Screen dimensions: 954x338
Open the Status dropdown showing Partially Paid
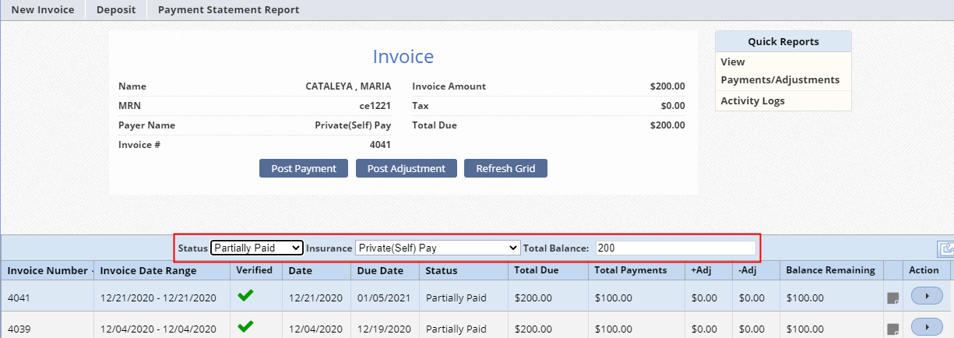[x=256, y=248]
